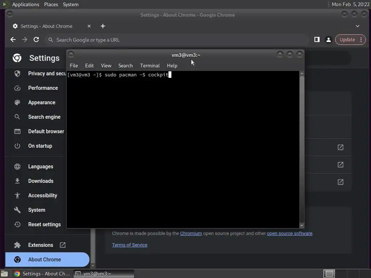Click the Privacy and security shield icon

coord(17,73)
